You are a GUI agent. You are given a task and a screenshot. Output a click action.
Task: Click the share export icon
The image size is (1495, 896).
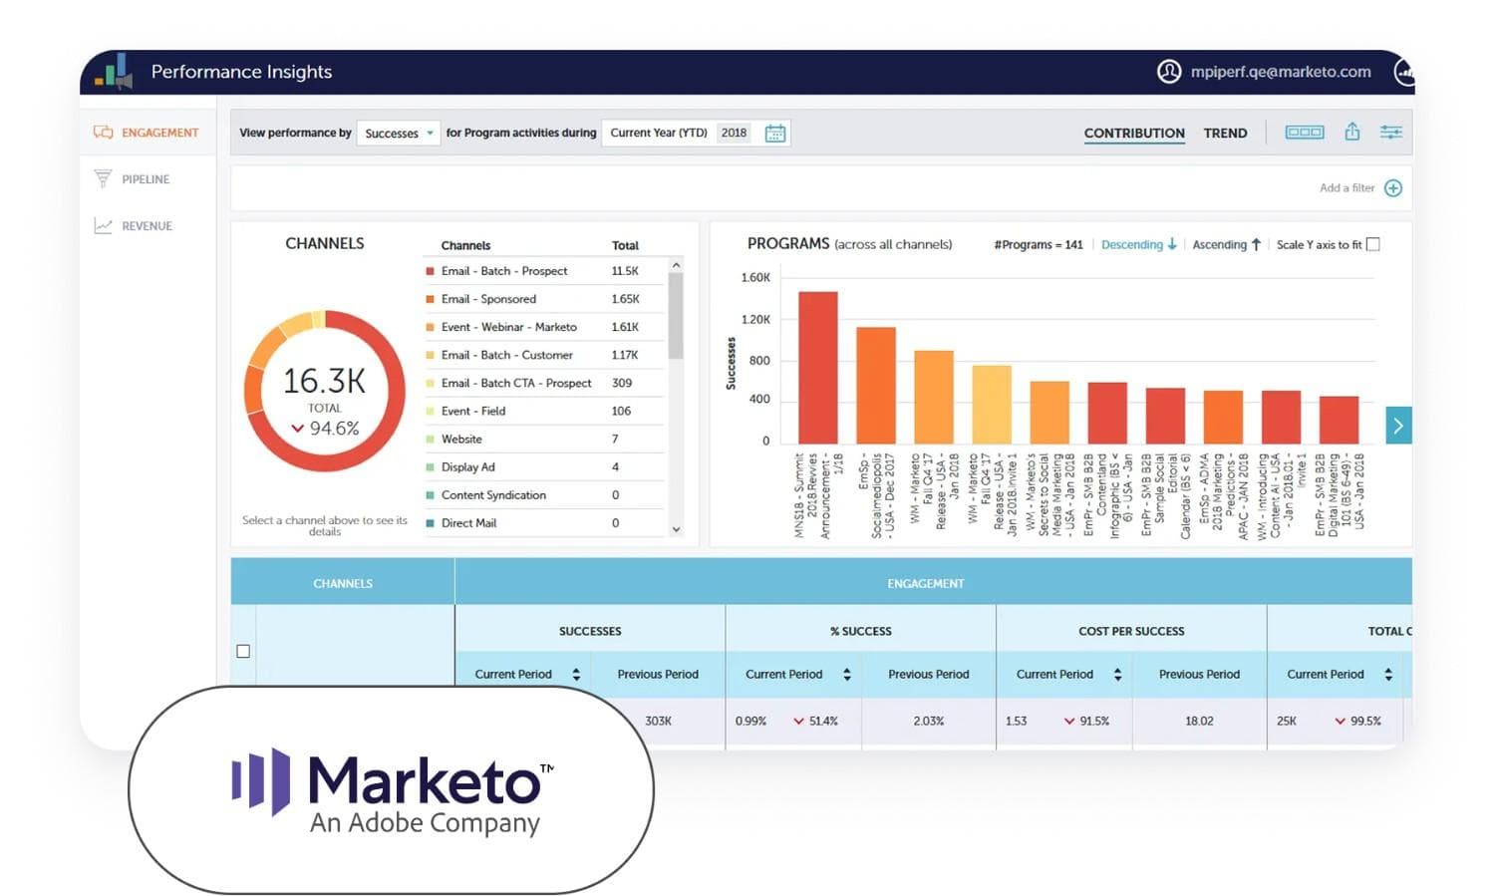point(1351,132)
